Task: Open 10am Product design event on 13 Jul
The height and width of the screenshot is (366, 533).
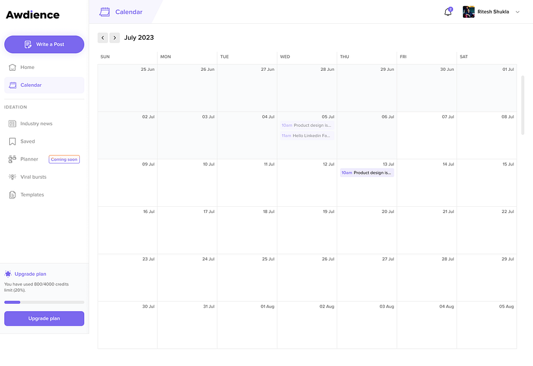Action: pyautogui.click(x=367, y=173)
